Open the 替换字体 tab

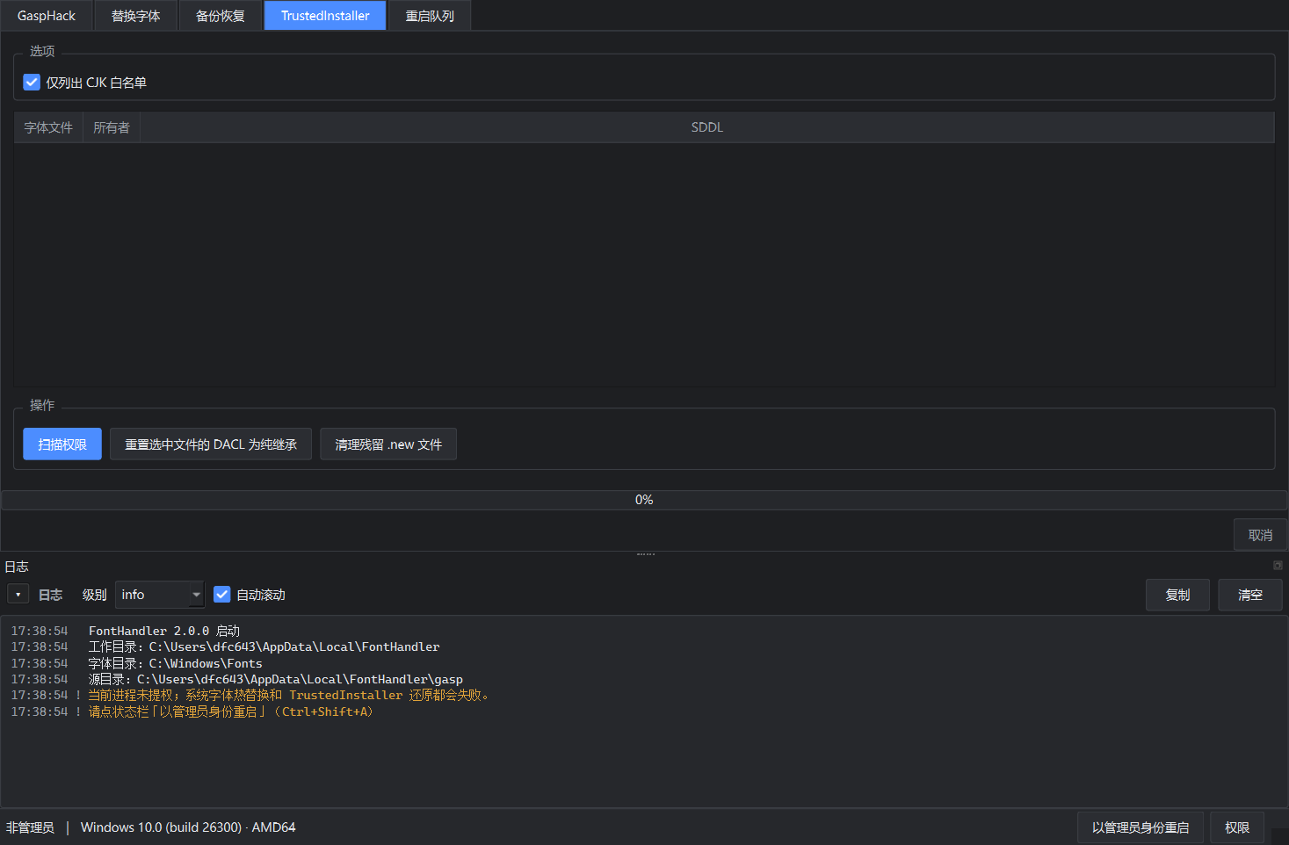coord(136,16)
